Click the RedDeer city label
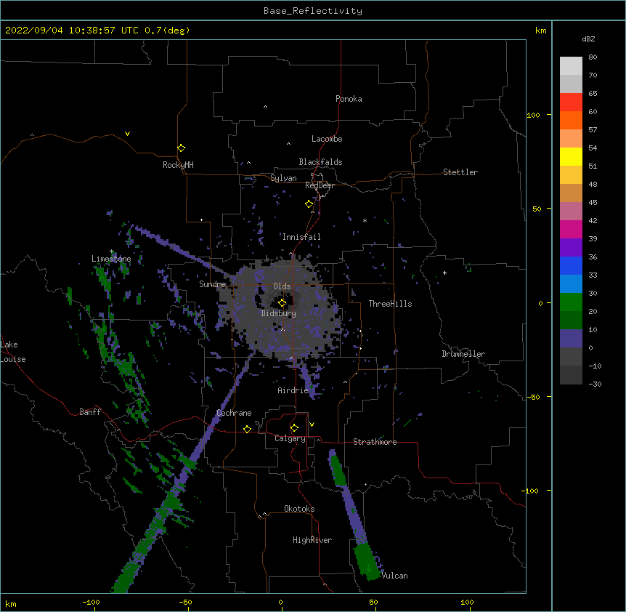Viewport: 626px width, 612px height. click(320, 185)
